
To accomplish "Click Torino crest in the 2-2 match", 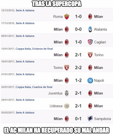I will point(67,68).
